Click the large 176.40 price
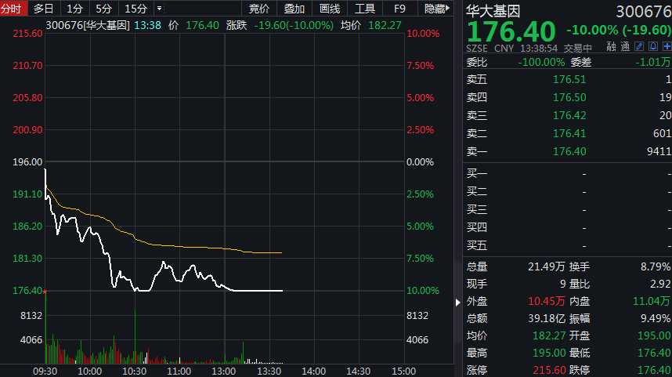This screenshot has width=672, height=377. pos(511,31)
